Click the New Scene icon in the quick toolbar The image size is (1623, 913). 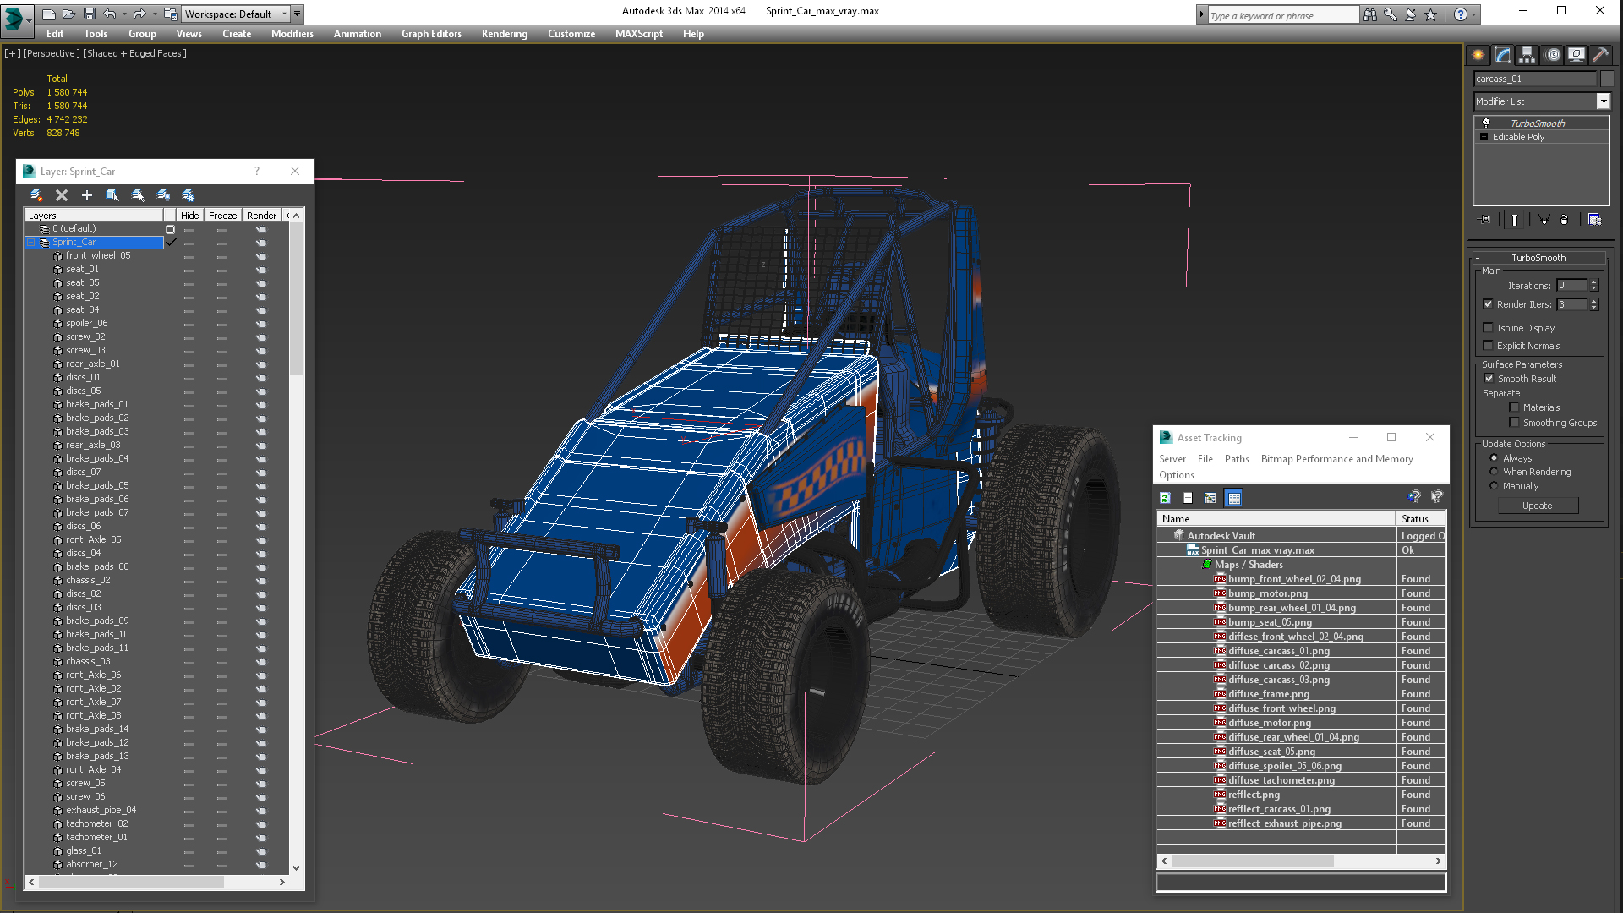click(49, 14)
